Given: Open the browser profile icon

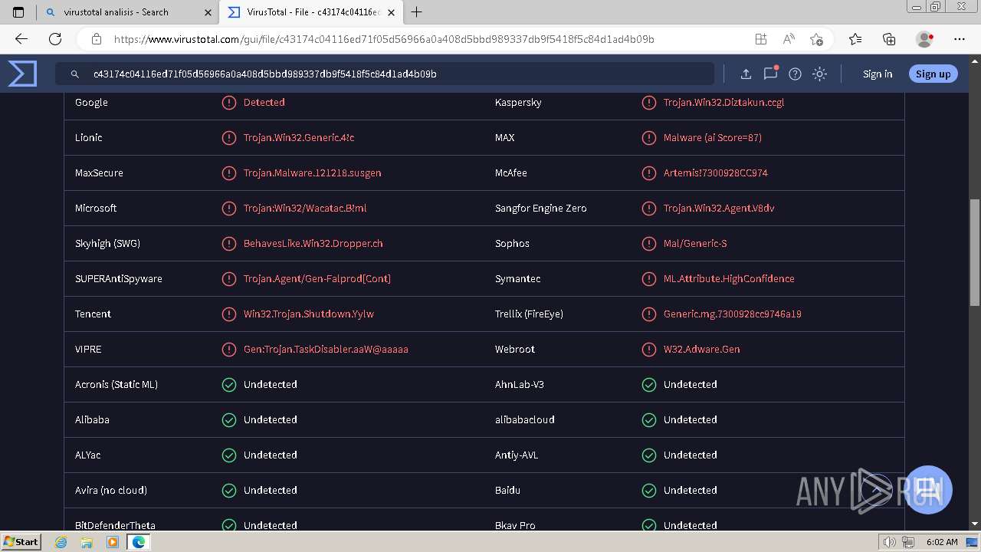Looking at the screenshot, I should [x=924, y=39].
